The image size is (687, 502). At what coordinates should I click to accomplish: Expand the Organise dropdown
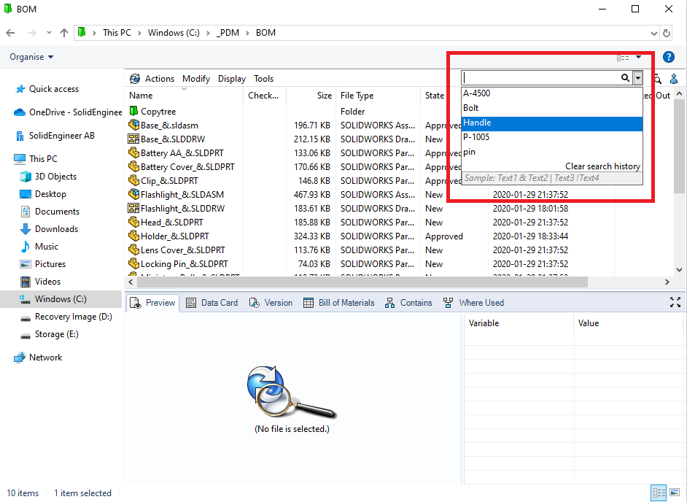tap(31, 57)
